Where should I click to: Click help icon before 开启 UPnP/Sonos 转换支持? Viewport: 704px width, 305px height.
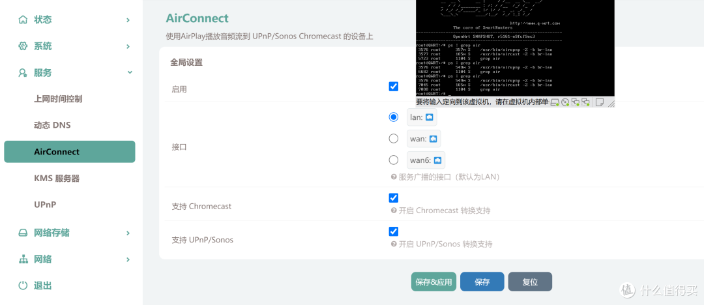pyautogui.click(x=394, y=244)
